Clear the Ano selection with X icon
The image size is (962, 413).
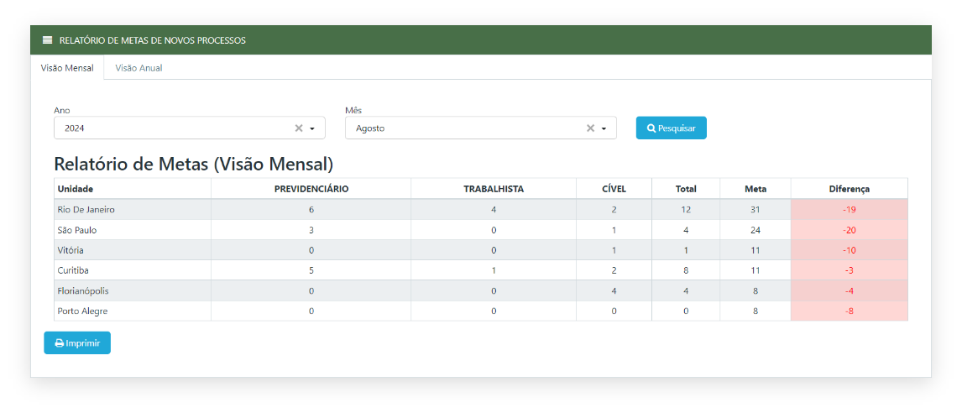pos(299,128)
